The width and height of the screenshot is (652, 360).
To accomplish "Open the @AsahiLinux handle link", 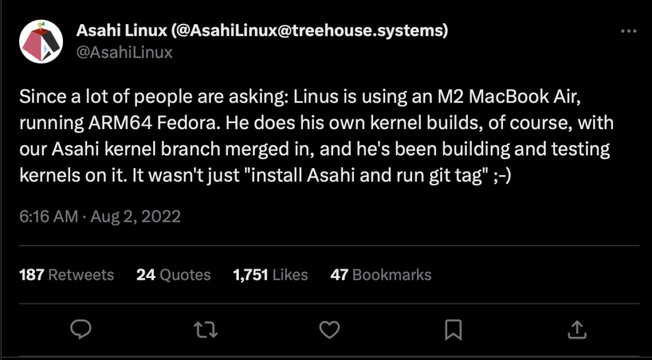I will [x=124, y=52].
